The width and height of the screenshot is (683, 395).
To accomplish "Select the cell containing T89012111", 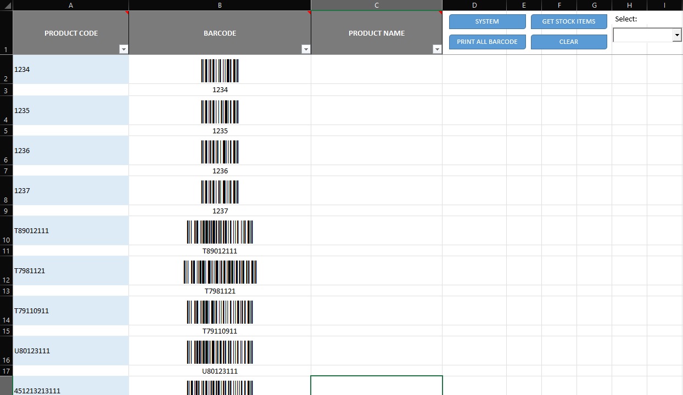I will pyautogui.click(x=70, y=230).
